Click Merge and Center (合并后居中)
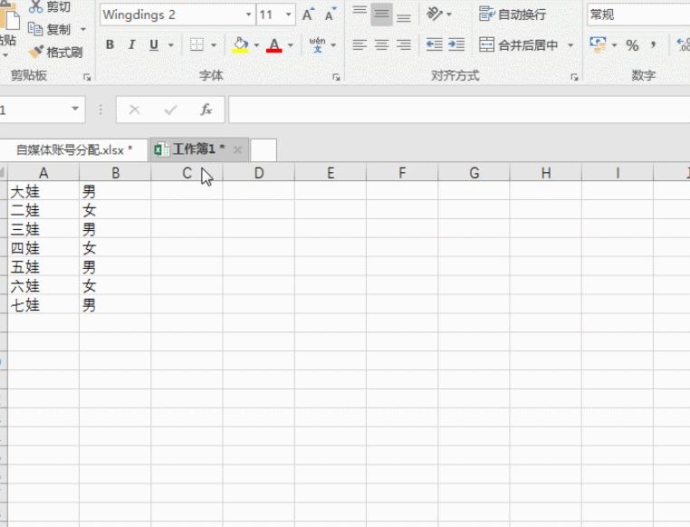This screenshot has height=527, width=690. tap(518, 44)
